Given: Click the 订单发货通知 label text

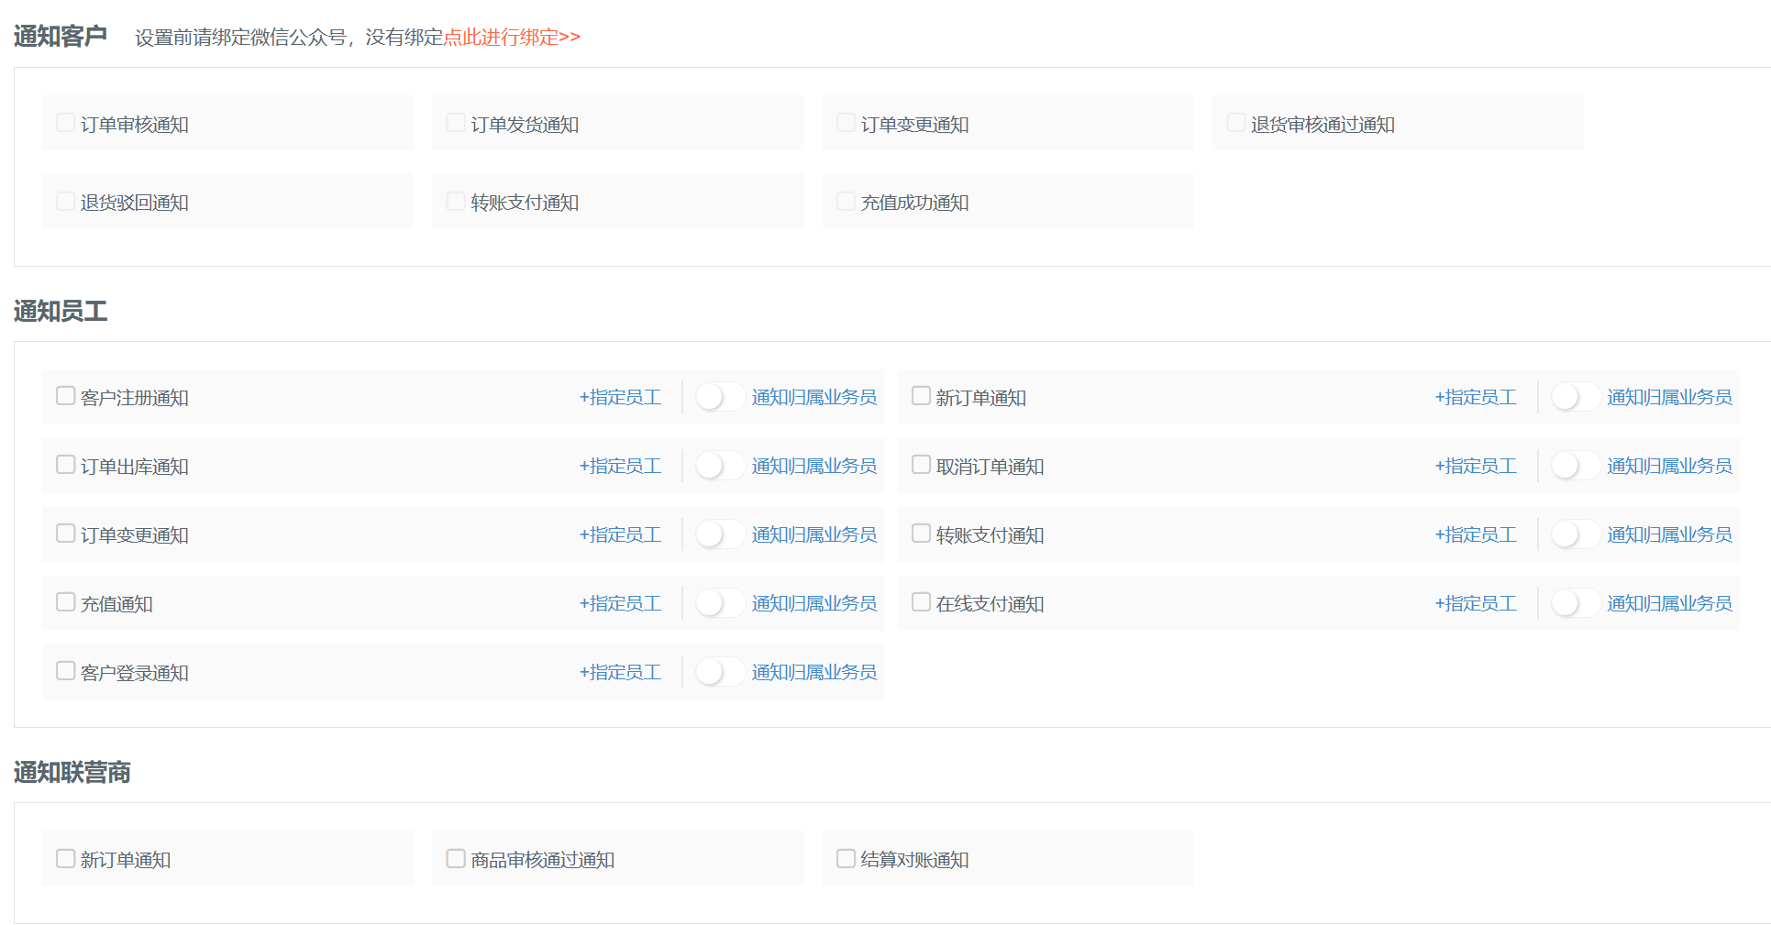Looking at the screenshot, I should pyautogui.click(x=525, y=125).
